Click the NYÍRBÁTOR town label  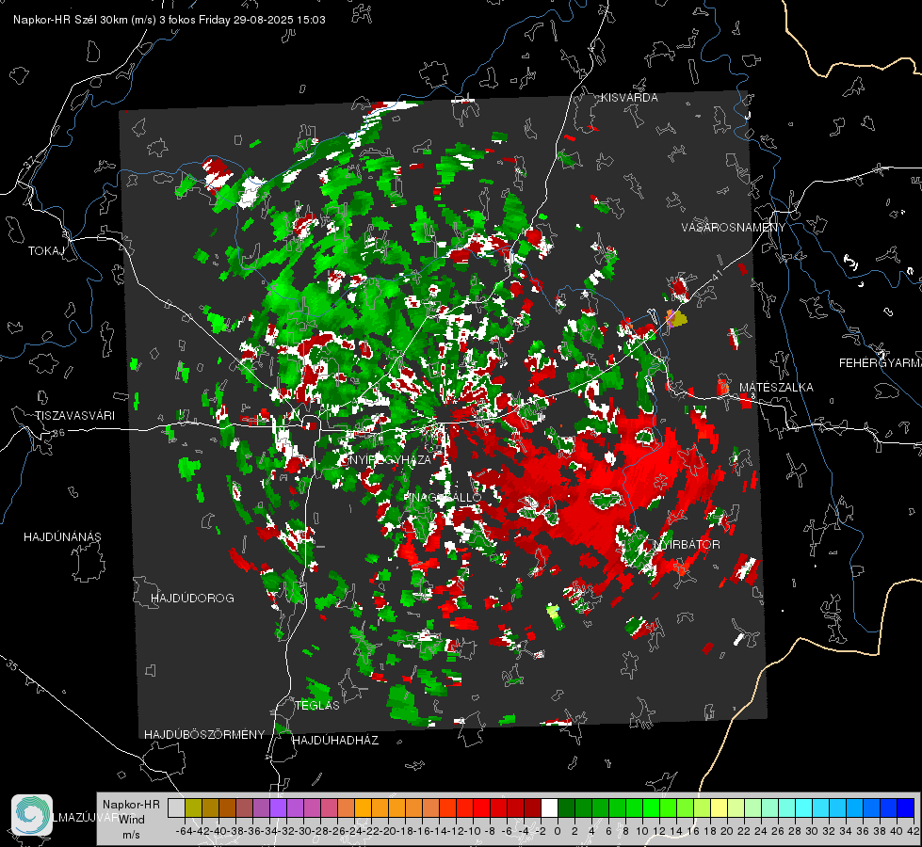point(687,545)
